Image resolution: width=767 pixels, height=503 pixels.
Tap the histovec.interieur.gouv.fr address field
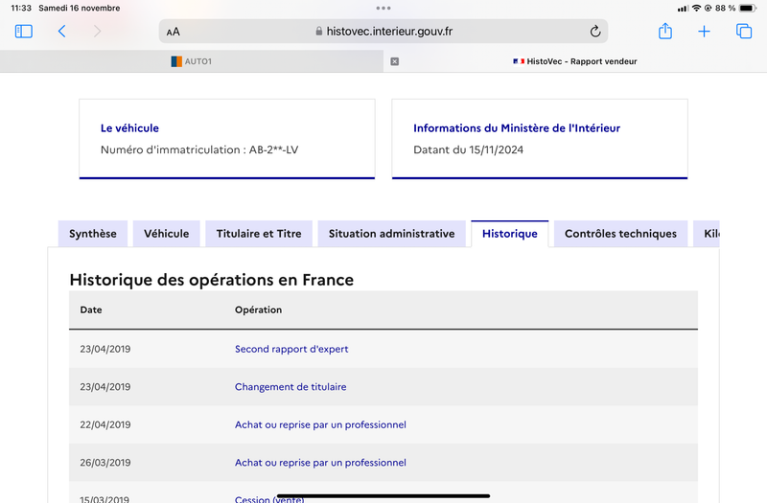click(383, 32)
